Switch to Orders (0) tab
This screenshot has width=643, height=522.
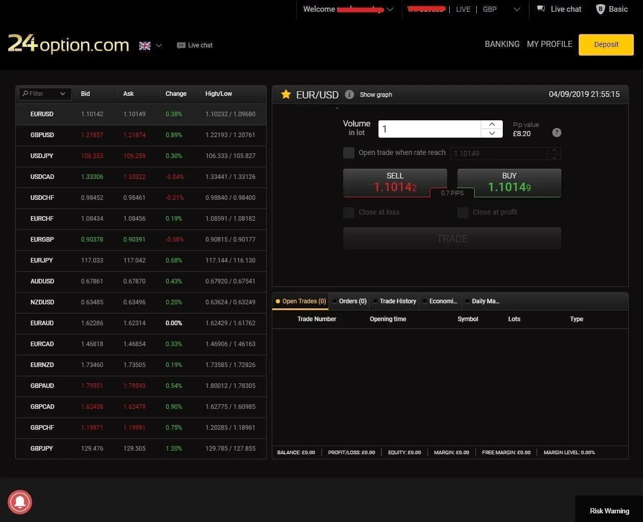click(349, 301)
